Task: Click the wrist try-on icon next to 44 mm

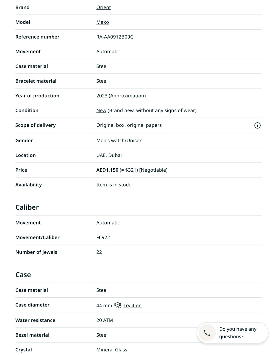Action: 118,305
